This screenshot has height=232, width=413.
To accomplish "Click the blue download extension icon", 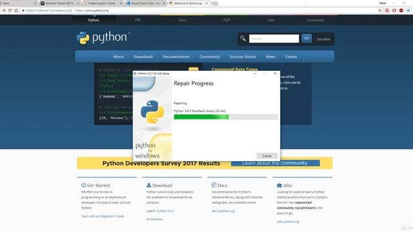I will click(408, 10).
